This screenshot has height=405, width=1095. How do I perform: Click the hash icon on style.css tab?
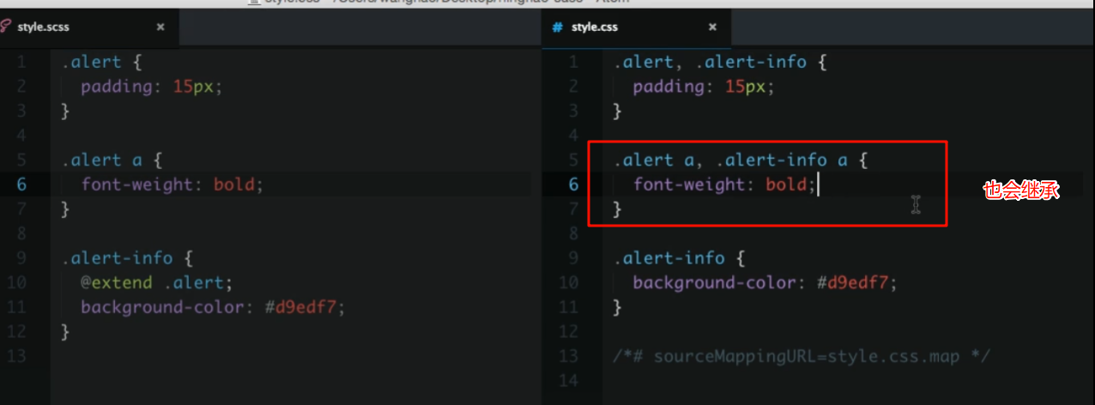click(x=557, y=27)
